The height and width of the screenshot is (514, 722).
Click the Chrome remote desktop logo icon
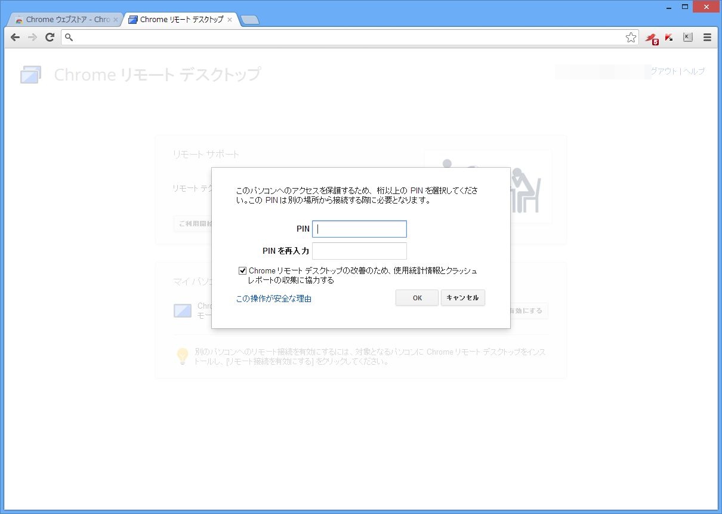30,75
